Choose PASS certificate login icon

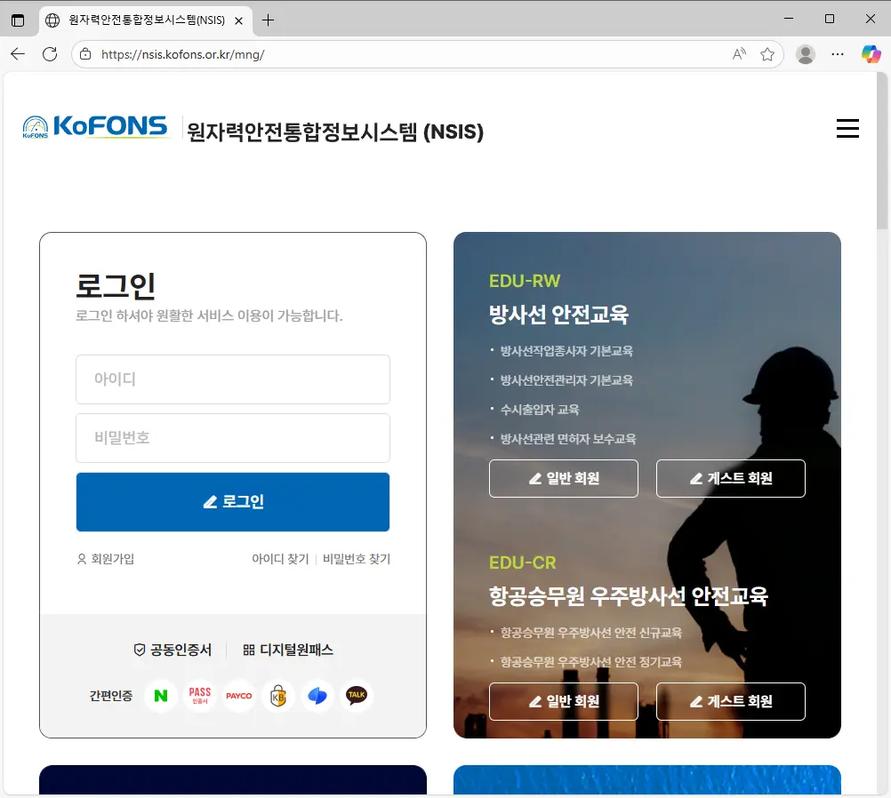[200, 696]
